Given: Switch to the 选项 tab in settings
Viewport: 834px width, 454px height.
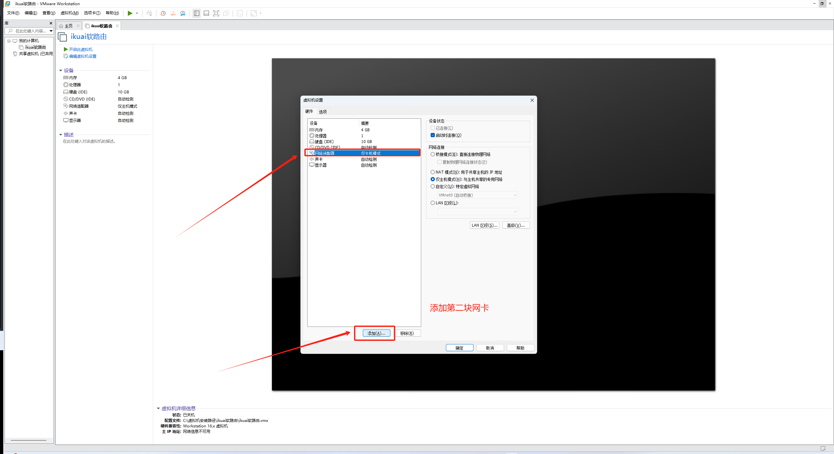Looking at the screenshot, I should tap(323, 112).
